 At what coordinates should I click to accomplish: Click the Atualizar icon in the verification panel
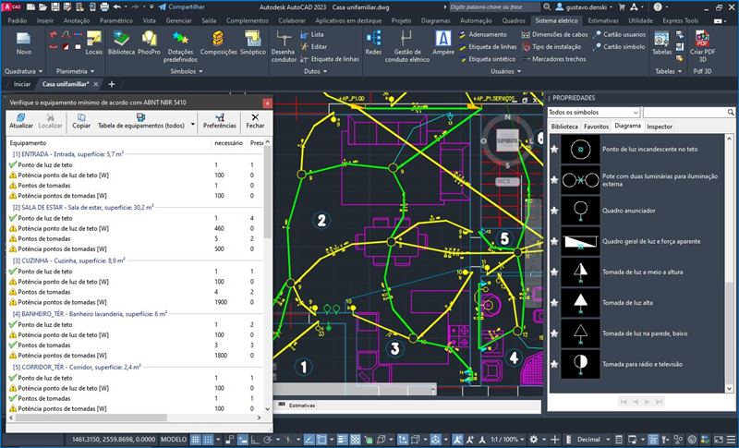pos(20,120)
